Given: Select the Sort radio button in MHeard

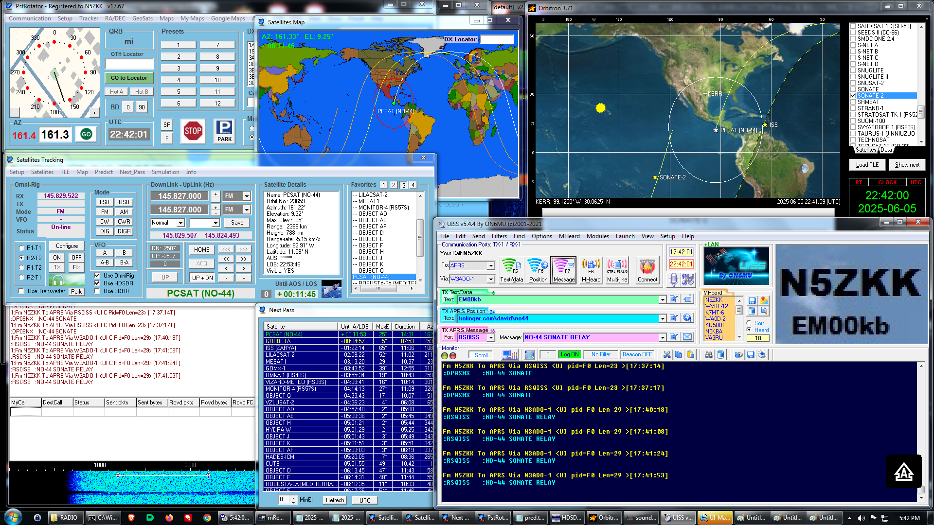Looking at the screenshot, I should pos(749,323).
